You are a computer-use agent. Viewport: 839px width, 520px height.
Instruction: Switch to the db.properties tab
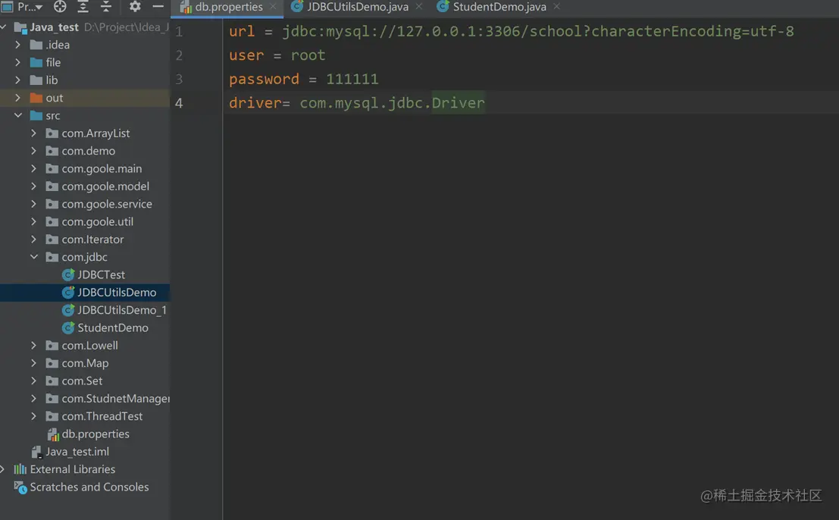[228, 7]
